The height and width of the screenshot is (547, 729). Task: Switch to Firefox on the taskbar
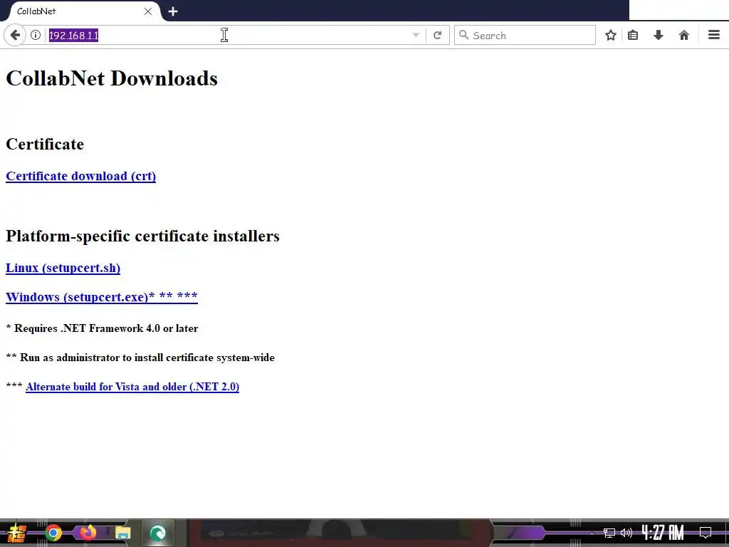pos(88,532)
